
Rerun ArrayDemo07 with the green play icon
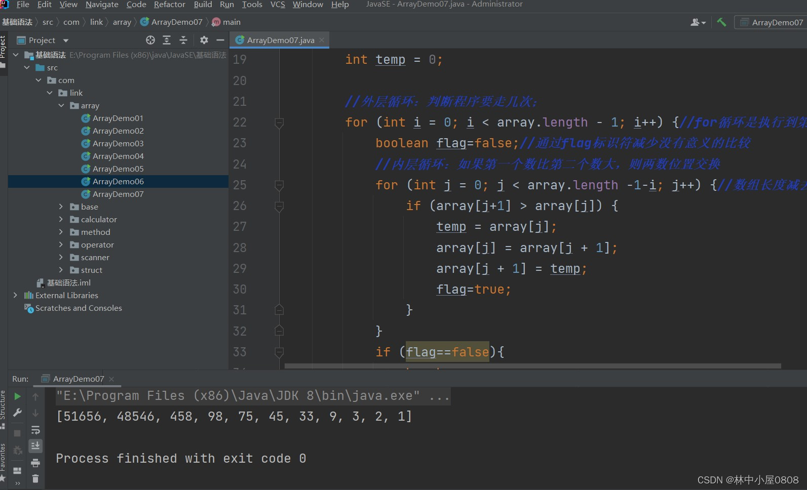[17, 396]
